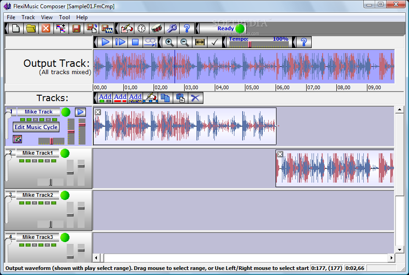This screenshot has width=409, height=275.
Task: Open settings with the wrench icon
Action: pyautogui.click(x=172, y=28)
